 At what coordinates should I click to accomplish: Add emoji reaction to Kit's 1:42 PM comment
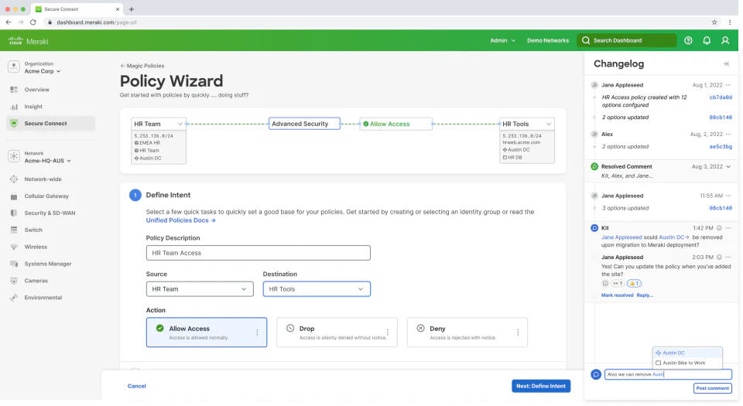tap(719, 228)
